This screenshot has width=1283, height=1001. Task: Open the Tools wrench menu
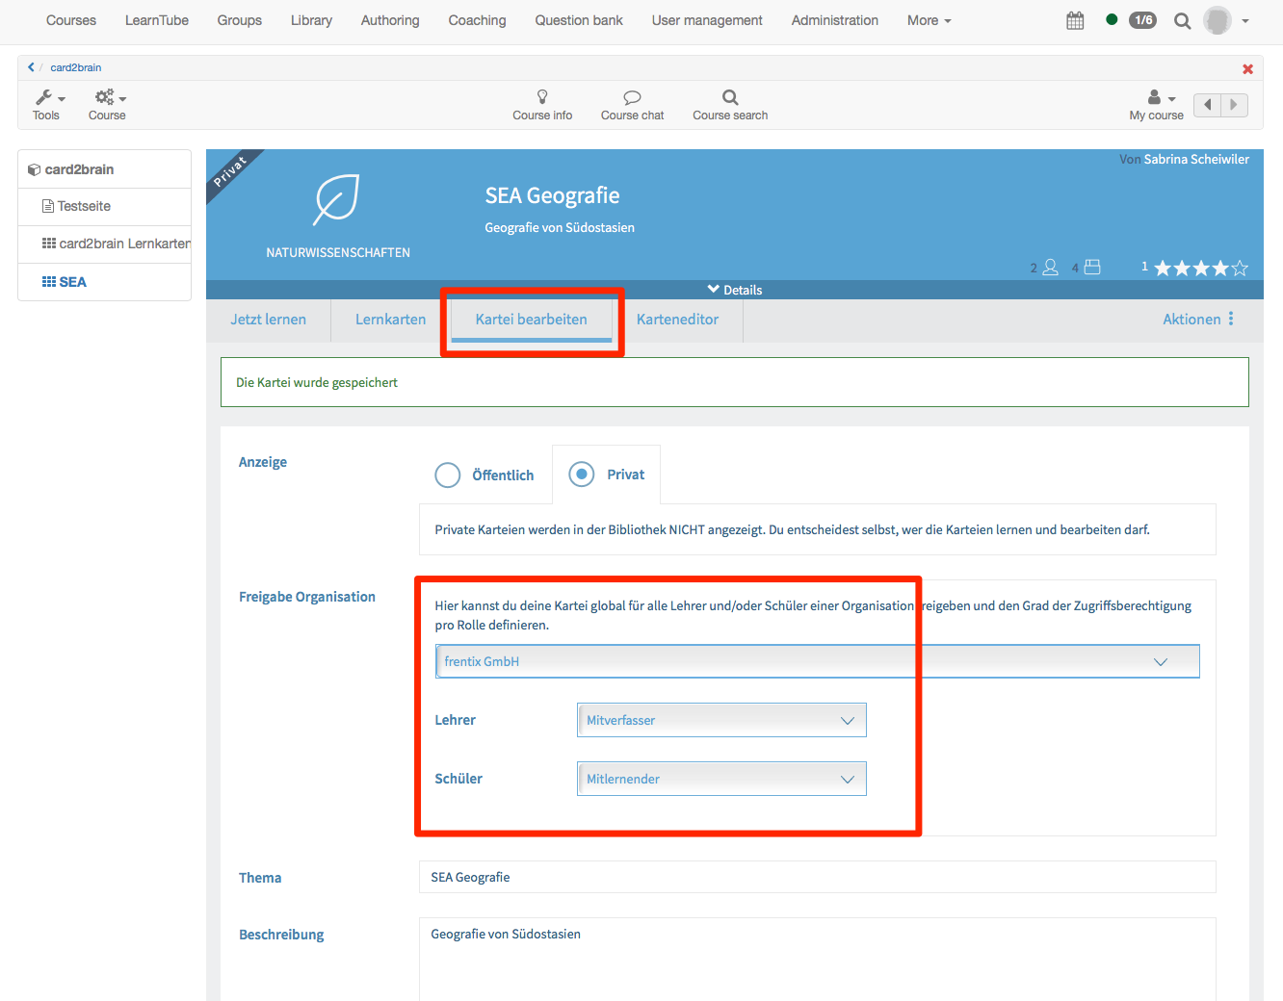pos(49,98)
